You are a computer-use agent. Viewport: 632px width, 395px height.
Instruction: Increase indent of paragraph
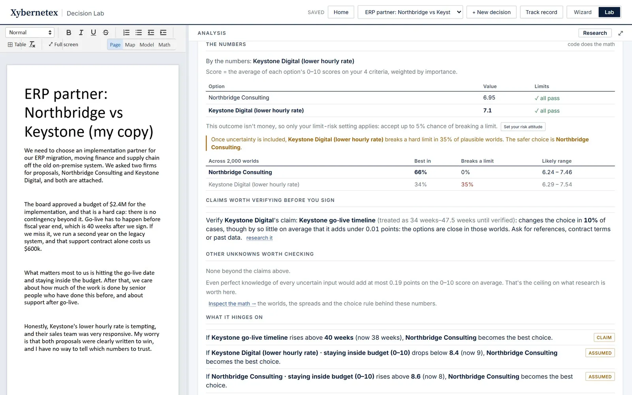click(163, 32)
